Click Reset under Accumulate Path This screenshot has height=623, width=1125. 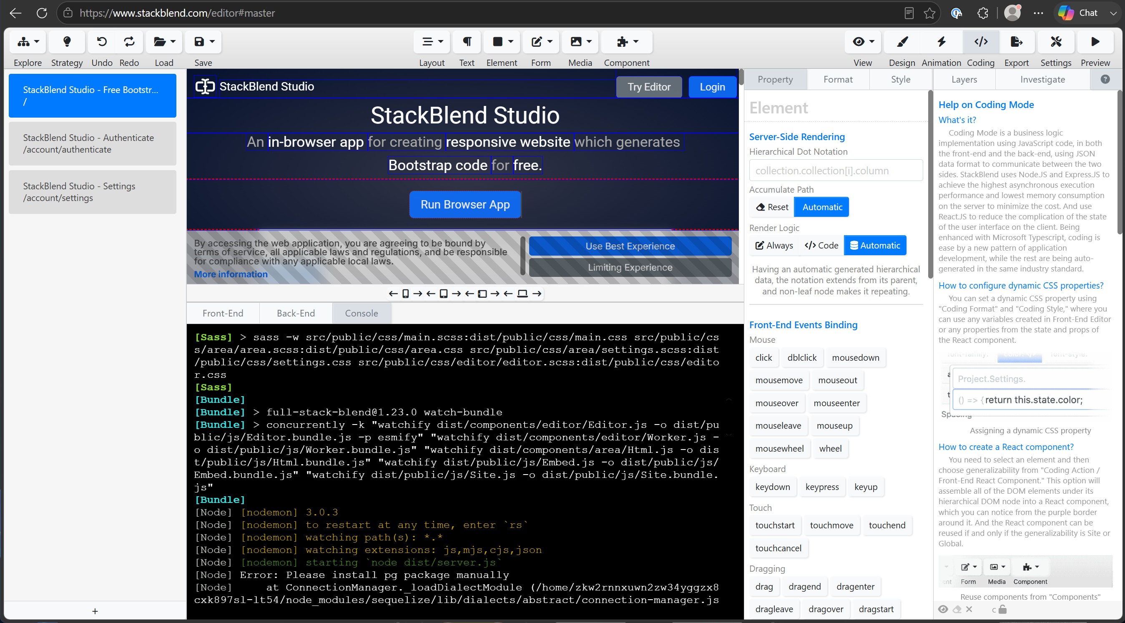coord(772,207)
